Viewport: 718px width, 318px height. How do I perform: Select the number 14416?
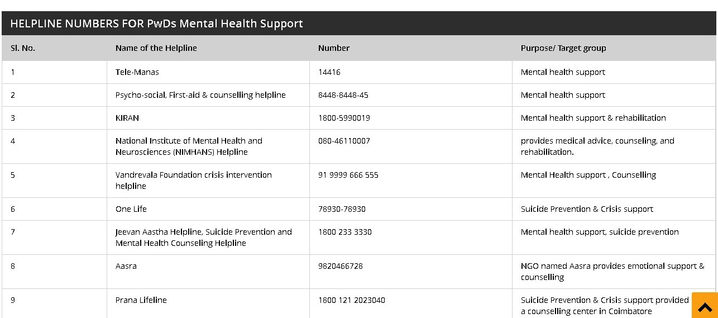pos(329,72)
